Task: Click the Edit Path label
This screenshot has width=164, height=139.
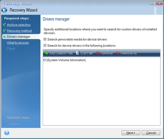Action: click(87, 53)
